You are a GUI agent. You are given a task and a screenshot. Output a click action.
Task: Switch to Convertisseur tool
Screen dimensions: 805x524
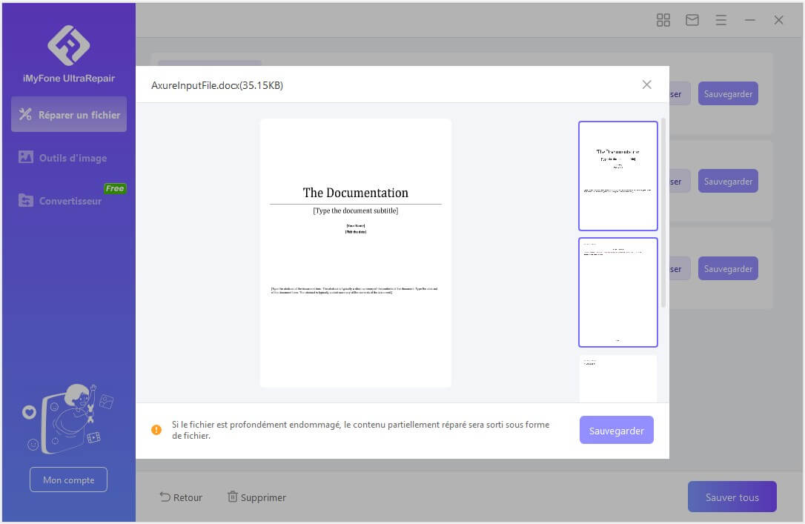[x=69, y=201]
